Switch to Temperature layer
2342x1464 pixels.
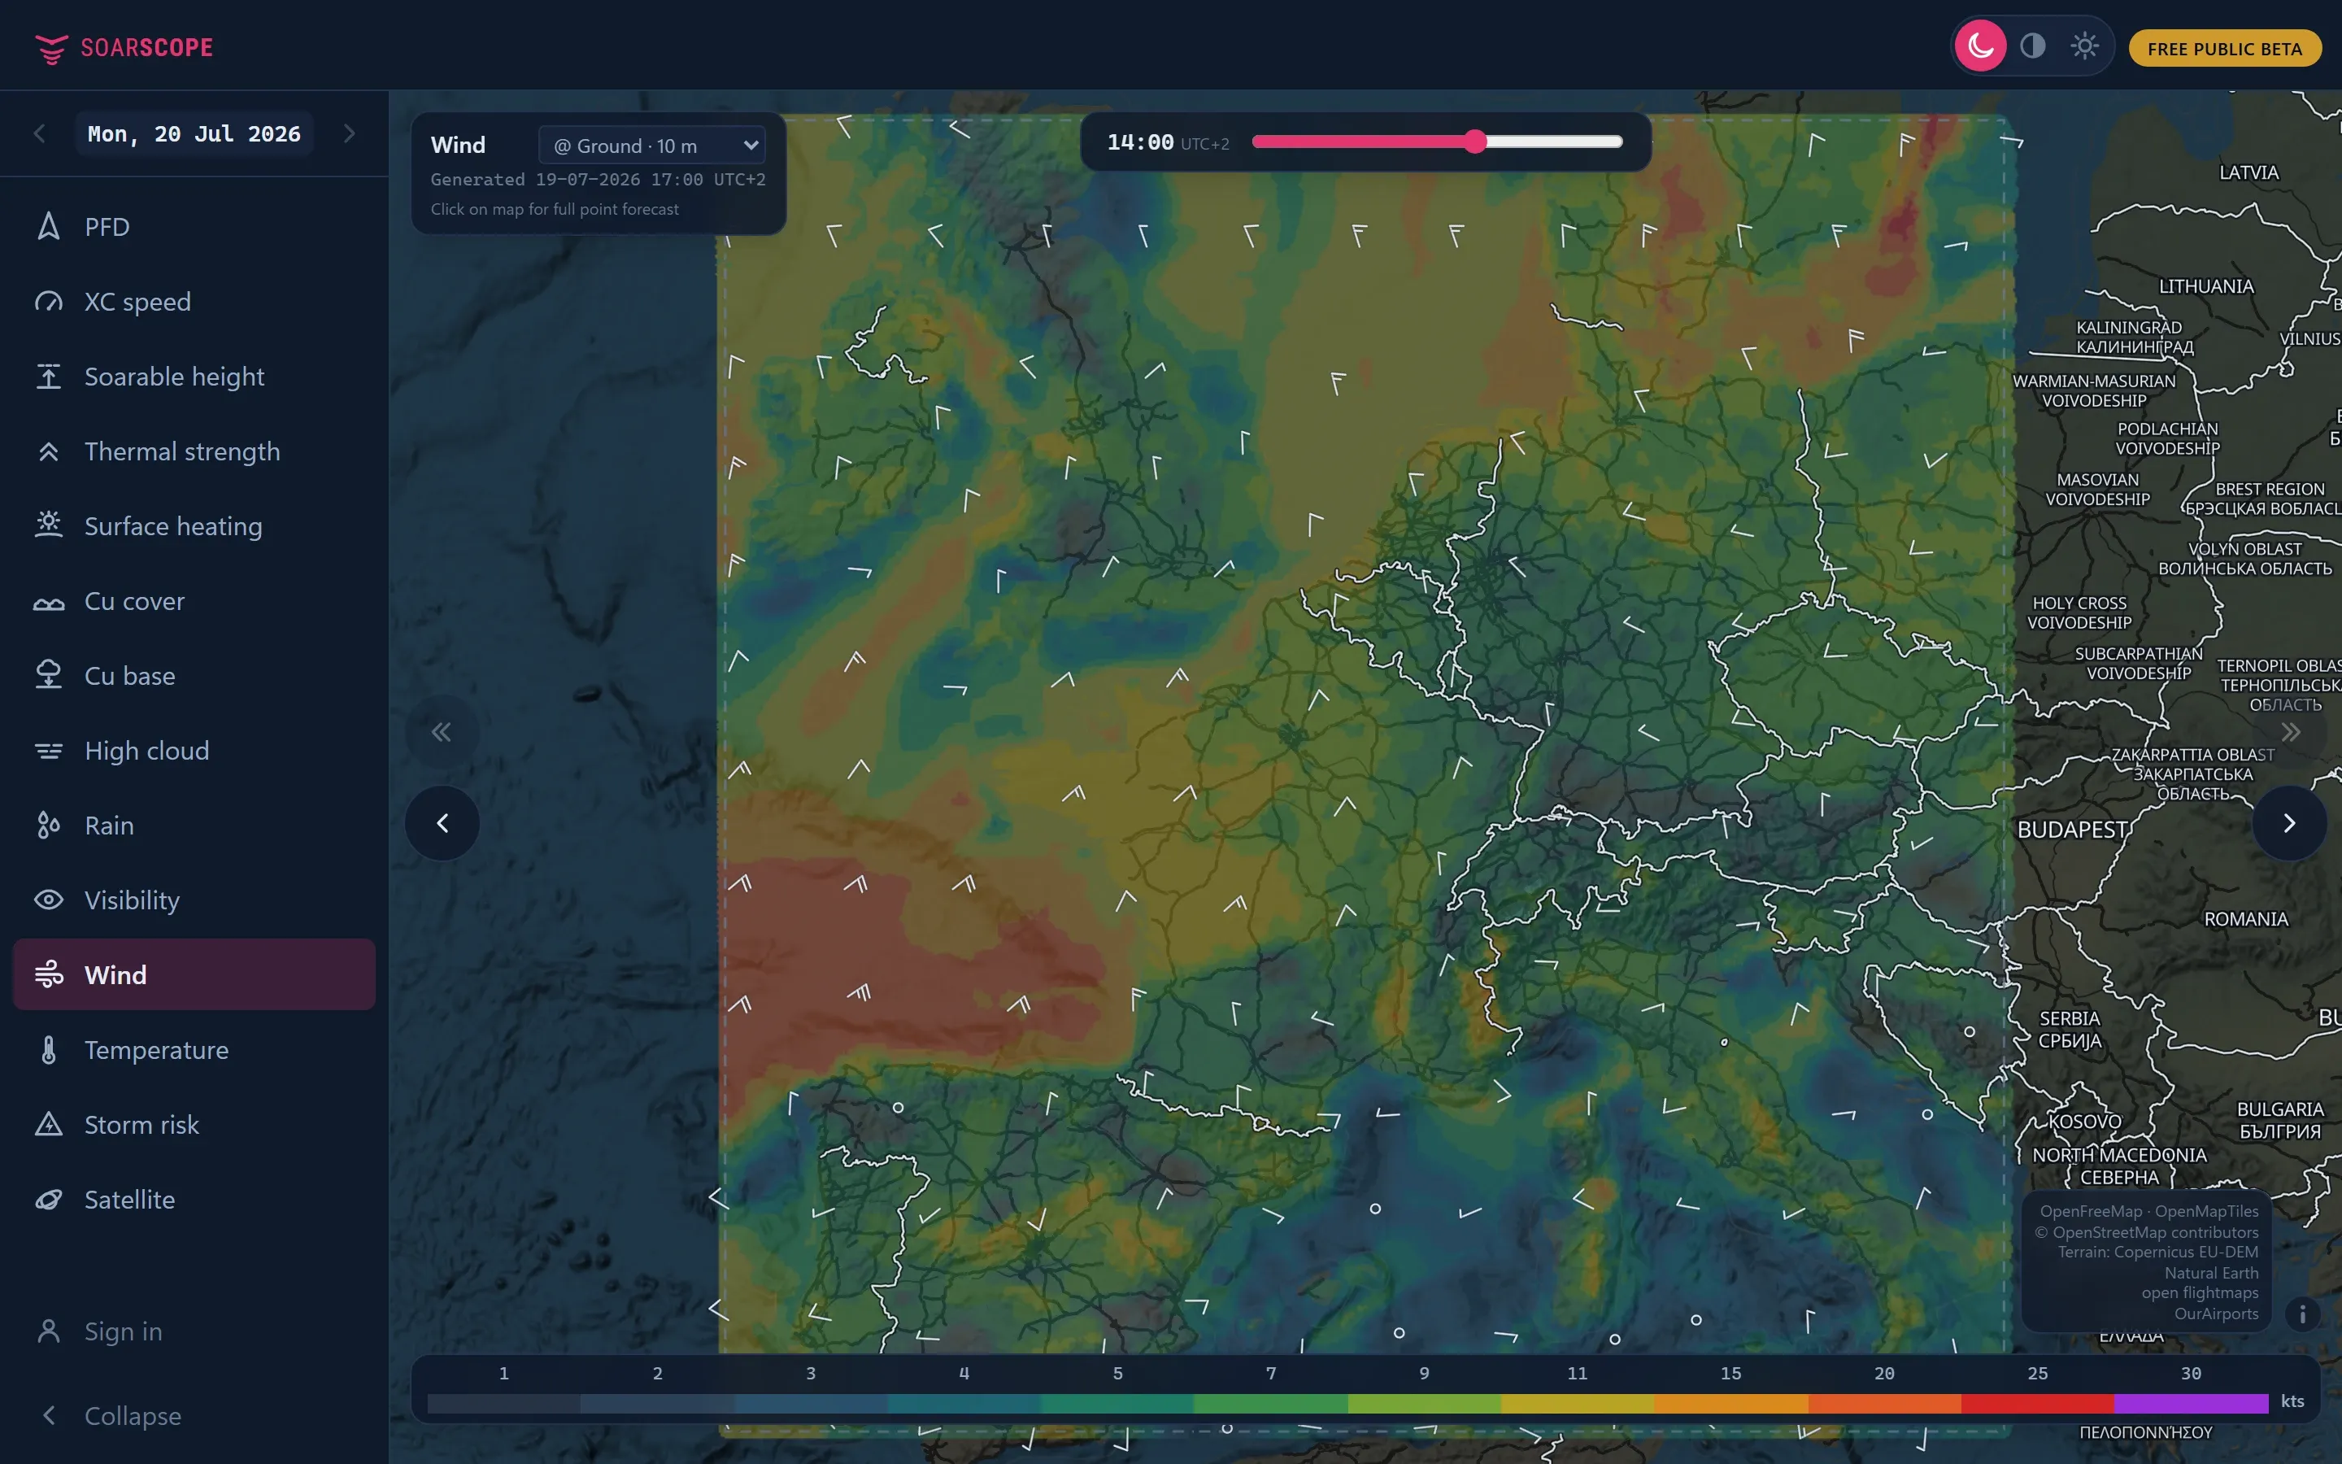[x=194, y=1049]
